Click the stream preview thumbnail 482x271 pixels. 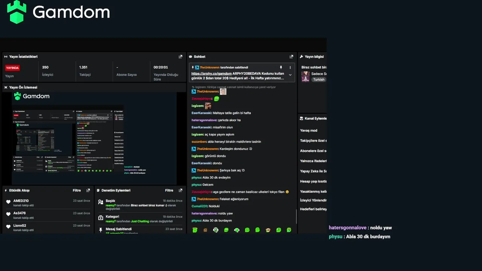point(94,138)
